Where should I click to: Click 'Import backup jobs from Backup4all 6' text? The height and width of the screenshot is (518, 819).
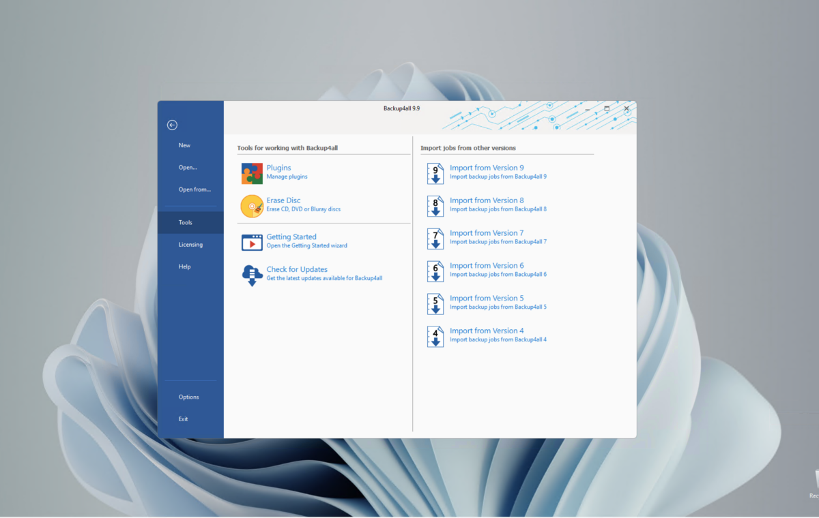click(x=498, y=275)
